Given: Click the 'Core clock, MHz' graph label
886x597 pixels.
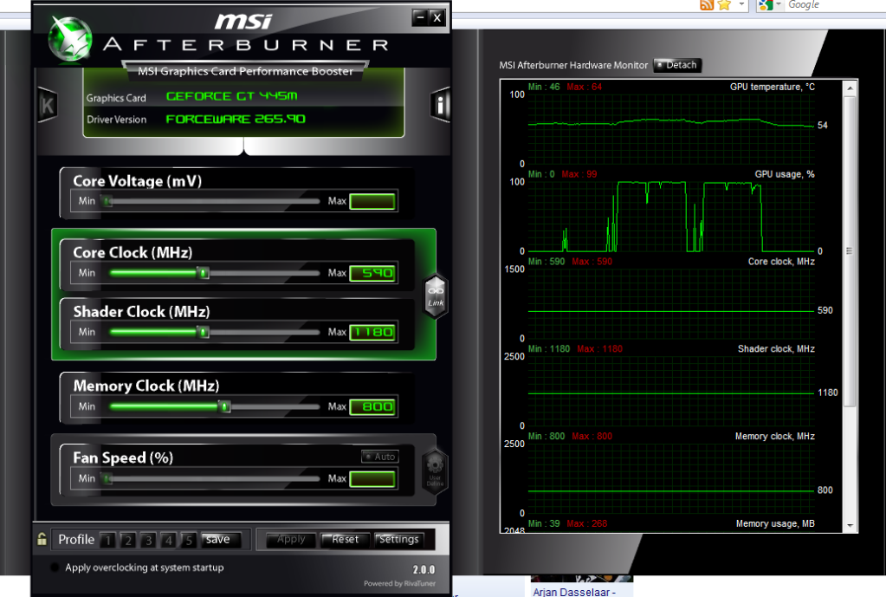Looking at the screenshot, I should tap(781, 262).
